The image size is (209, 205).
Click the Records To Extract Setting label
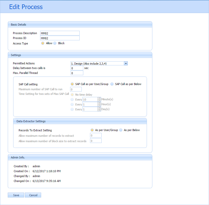[x=35, y=130]
